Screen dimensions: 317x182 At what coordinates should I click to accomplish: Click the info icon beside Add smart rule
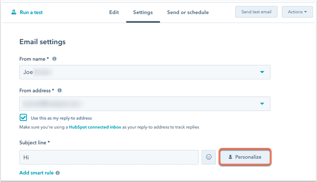58,173
